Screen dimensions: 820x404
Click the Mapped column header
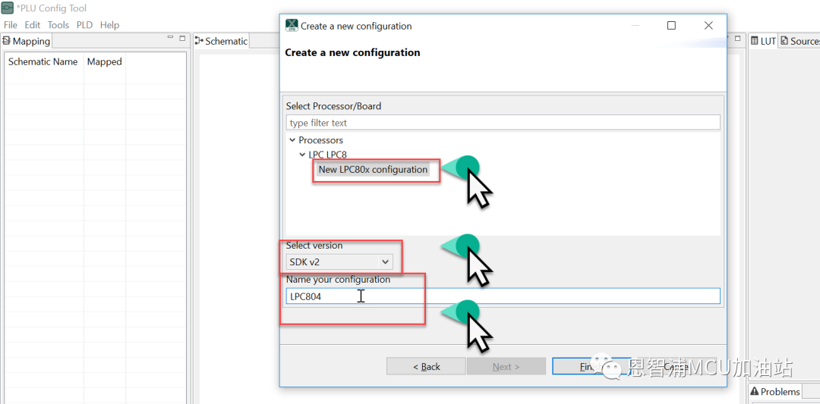105,61
